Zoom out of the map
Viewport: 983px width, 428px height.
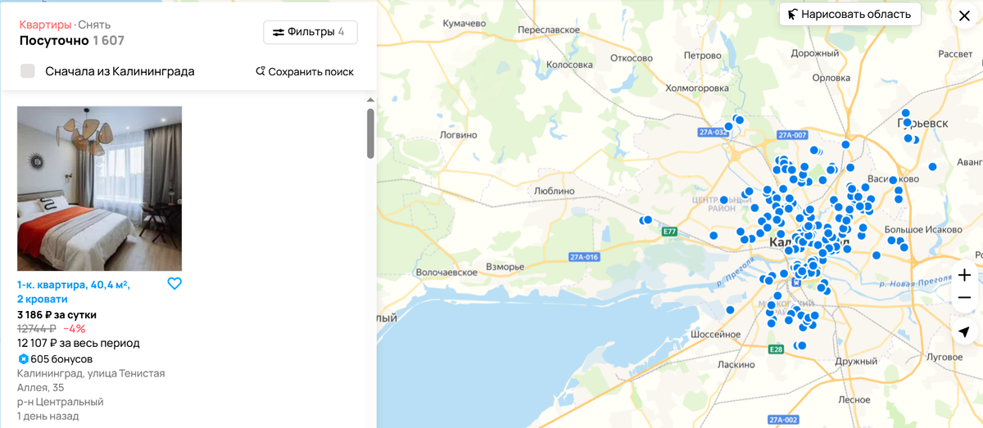[964, 298]
